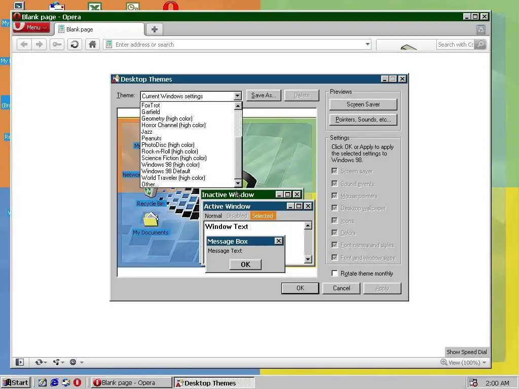Launch Internet Explorer from quick launch
519x389 pixels.
[54, 383]
